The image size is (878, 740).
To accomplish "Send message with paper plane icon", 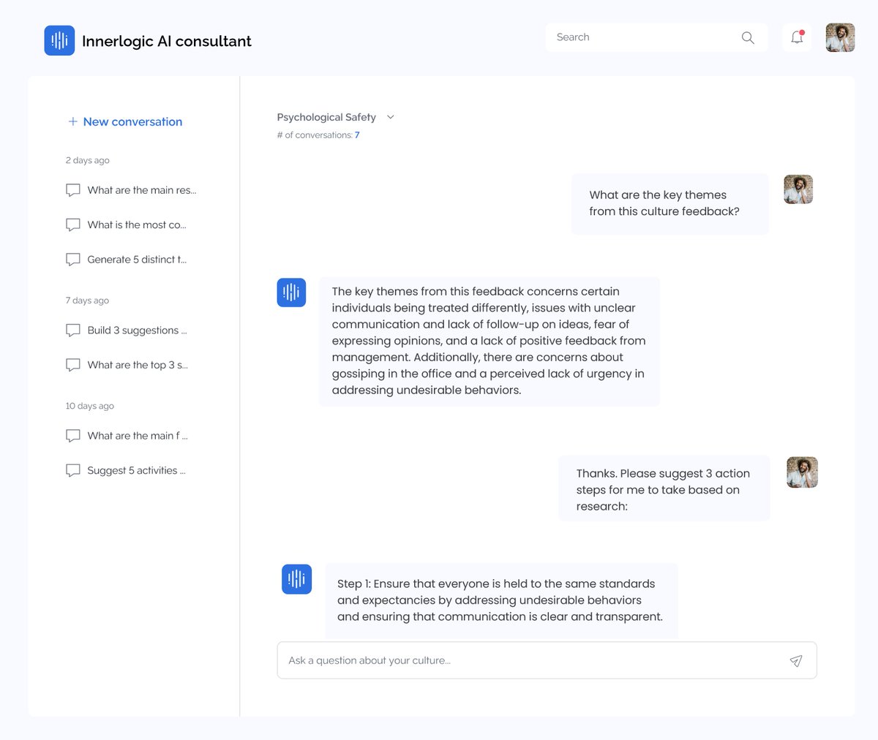I will tap(796, 660).
